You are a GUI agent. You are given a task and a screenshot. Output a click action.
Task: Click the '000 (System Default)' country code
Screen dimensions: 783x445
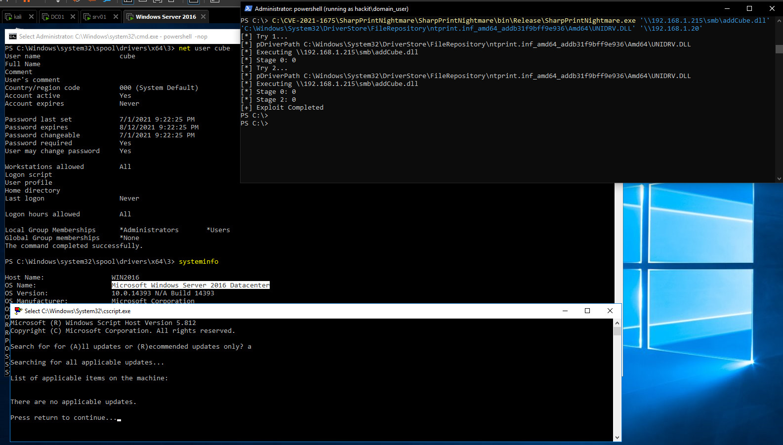click(159, 88)
